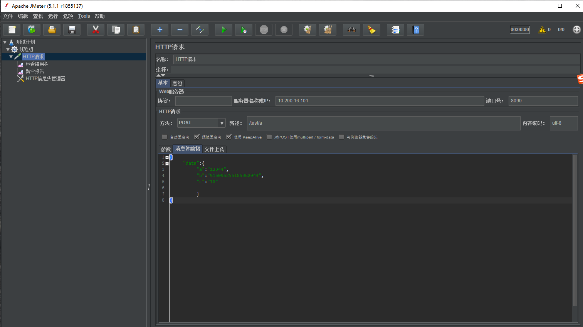Click the Stop test icon
583x327 pixels.
264,30
